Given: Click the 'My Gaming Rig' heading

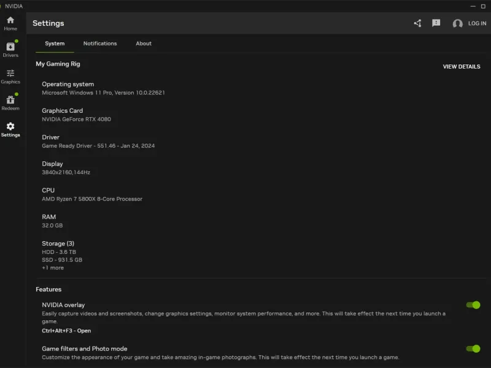Looking at the screenshot, I should (x=58, y=64).
